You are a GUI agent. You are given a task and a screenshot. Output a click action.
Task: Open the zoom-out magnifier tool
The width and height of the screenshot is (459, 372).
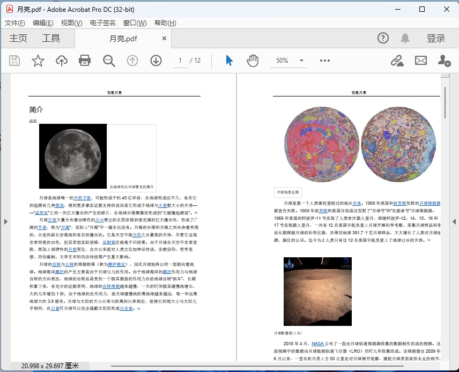109,60
